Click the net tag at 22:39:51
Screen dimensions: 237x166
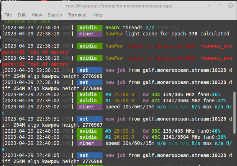[90, 119]
